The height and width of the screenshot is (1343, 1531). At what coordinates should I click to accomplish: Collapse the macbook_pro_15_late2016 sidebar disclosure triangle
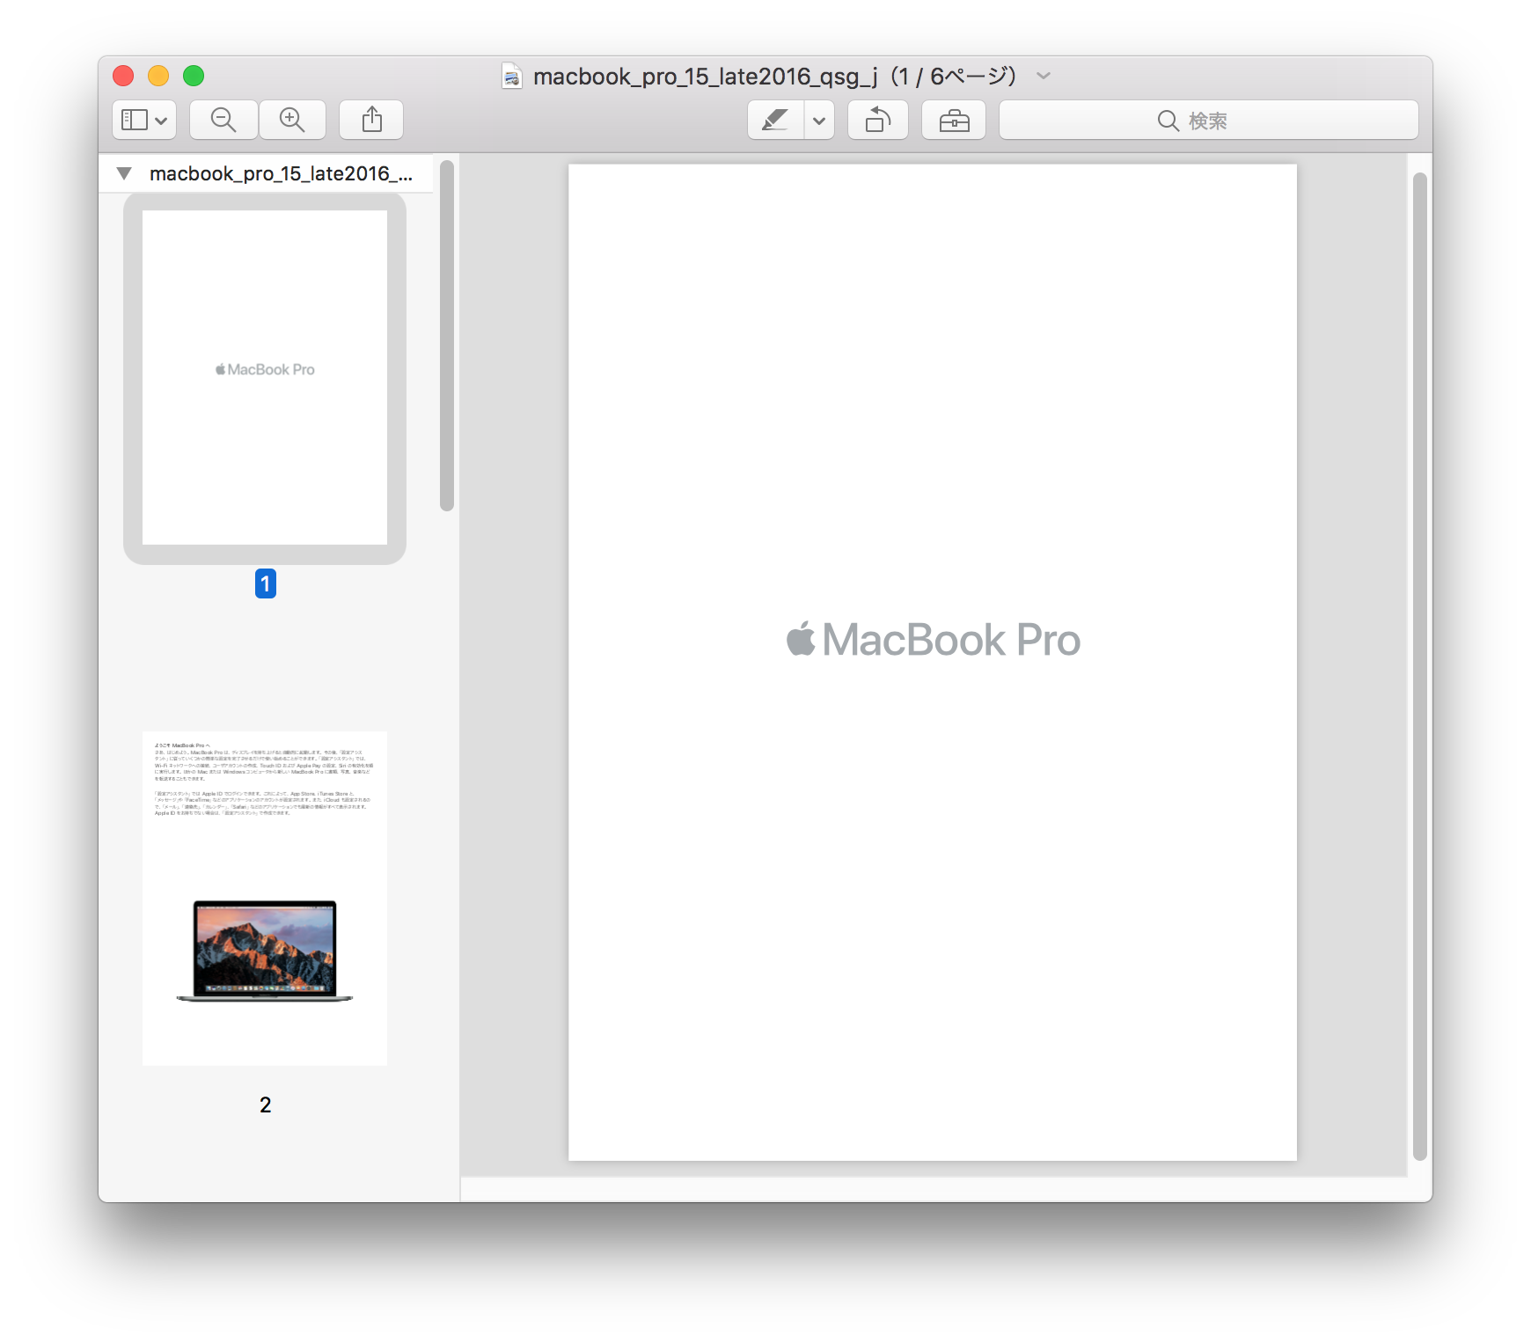click(124, 173)
